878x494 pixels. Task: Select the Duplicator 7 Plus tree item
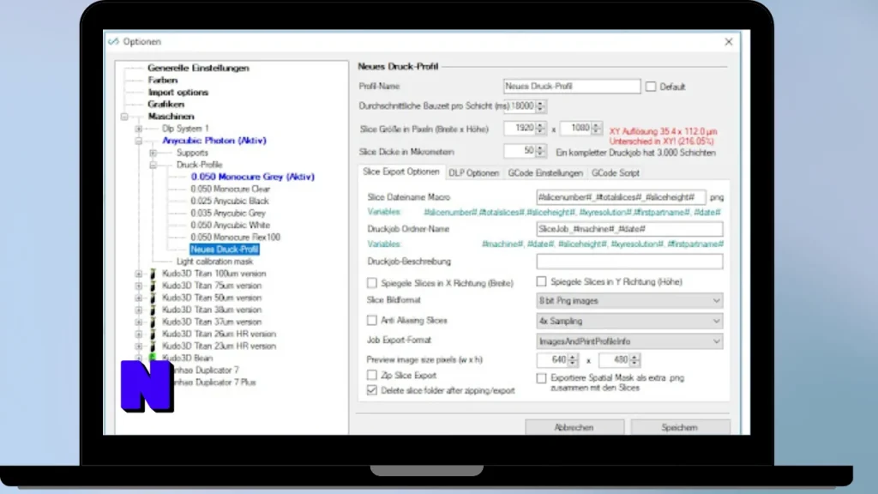pyautogui.click(x=215, y=382)
